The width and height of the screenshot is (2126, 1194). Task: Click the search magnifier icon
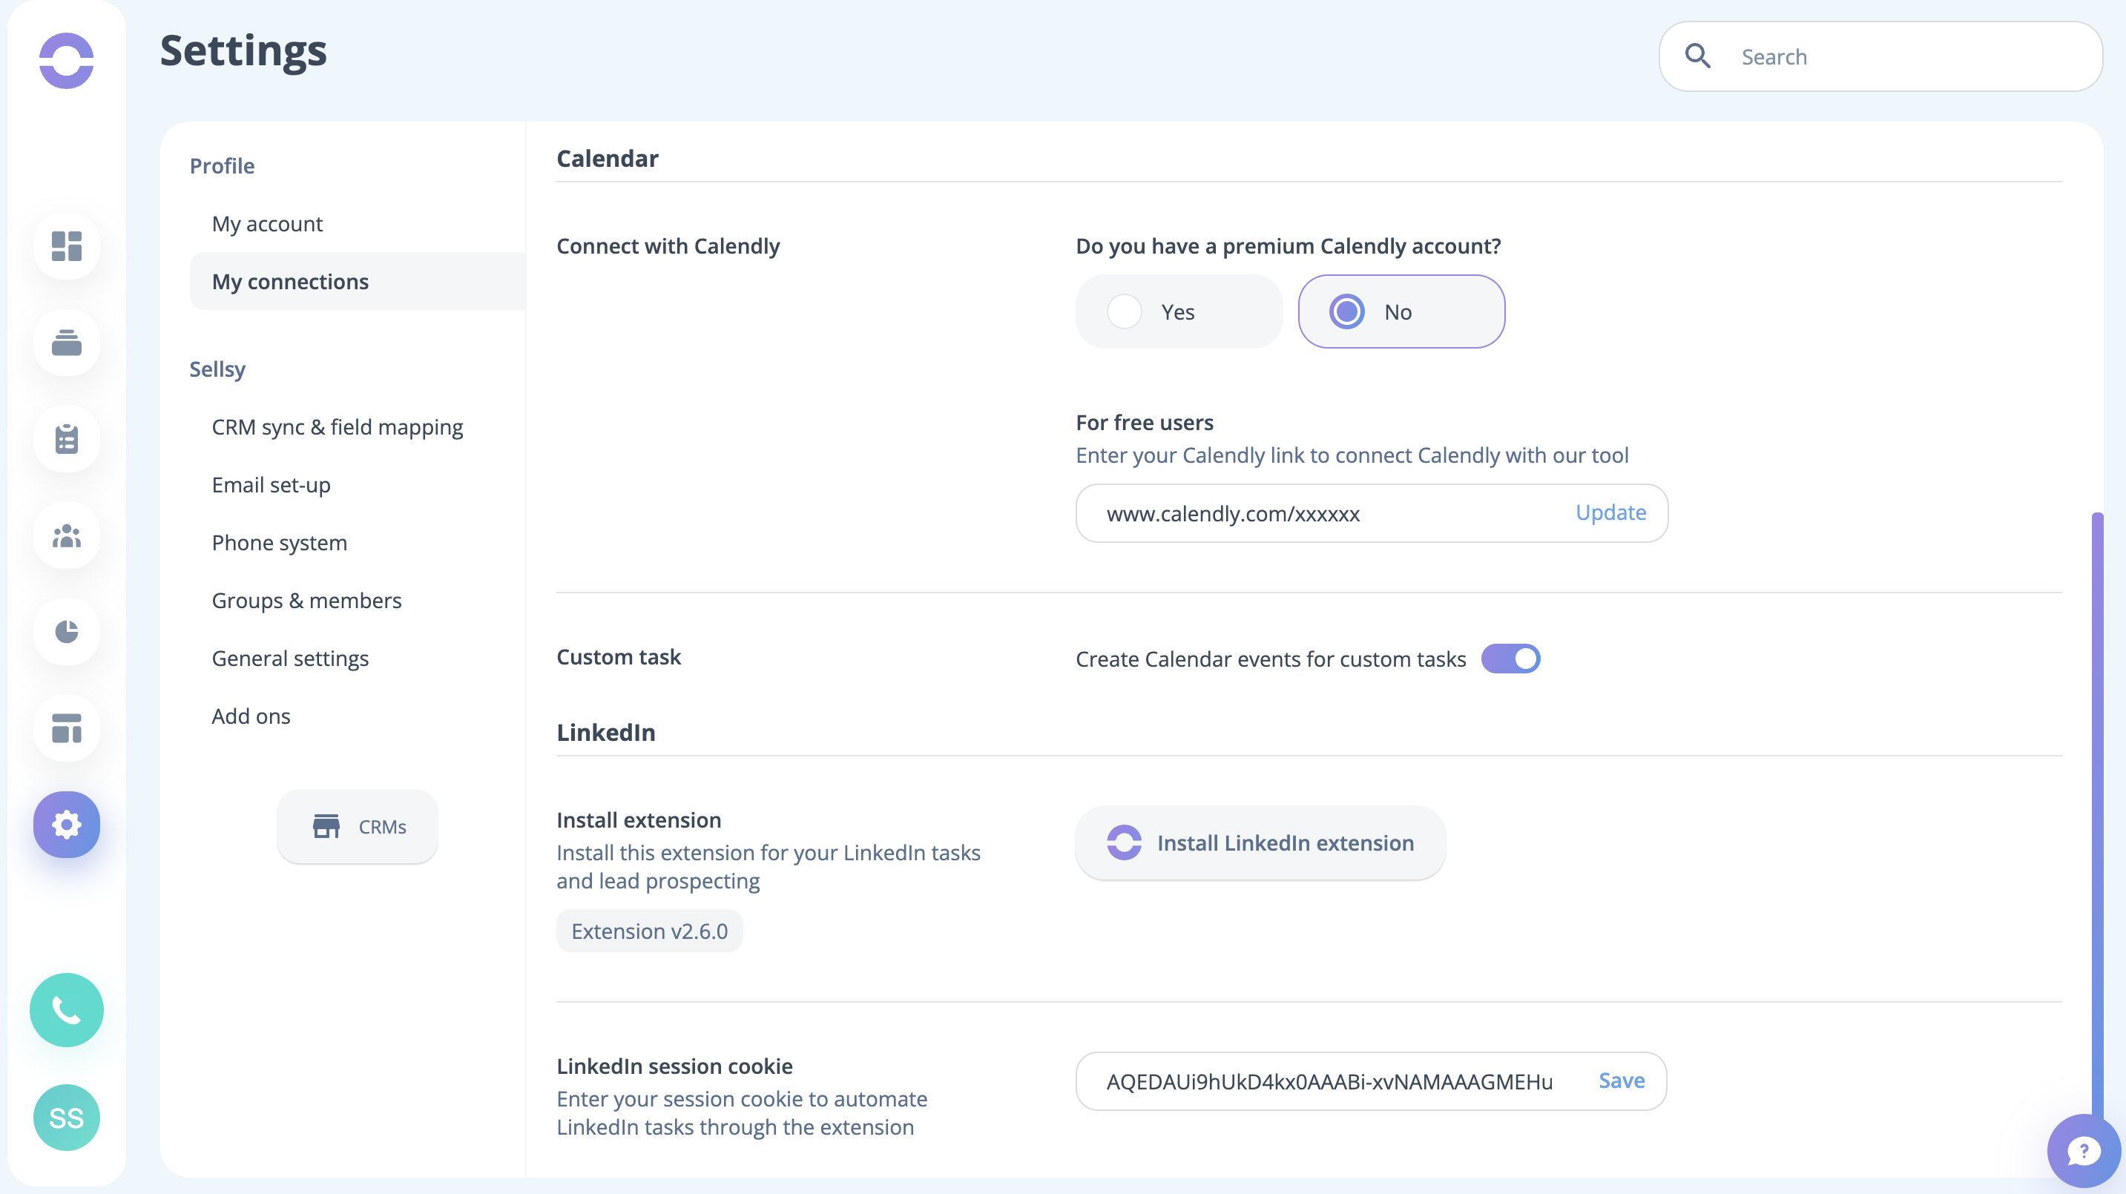tap(1698, 56)
